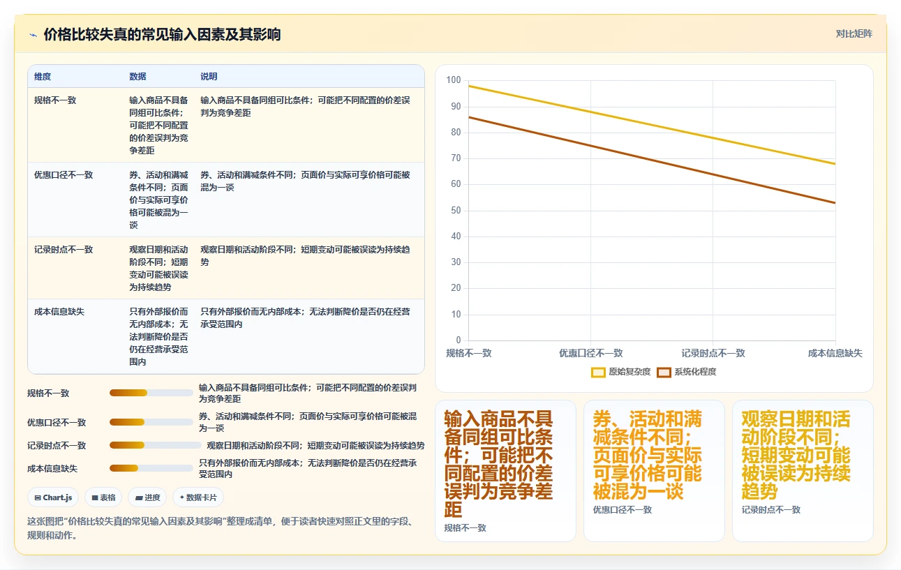Click the footer summary text 这张图把
Viewport: 901px width, 570px height.
tap(222, 528)
